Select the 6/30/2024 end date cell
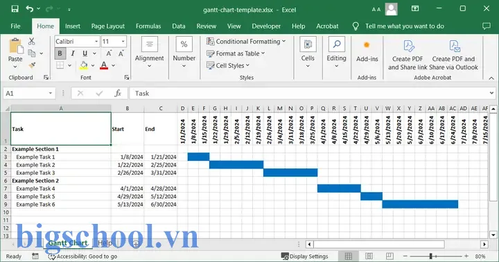The image size is (499, 262). 160,204
